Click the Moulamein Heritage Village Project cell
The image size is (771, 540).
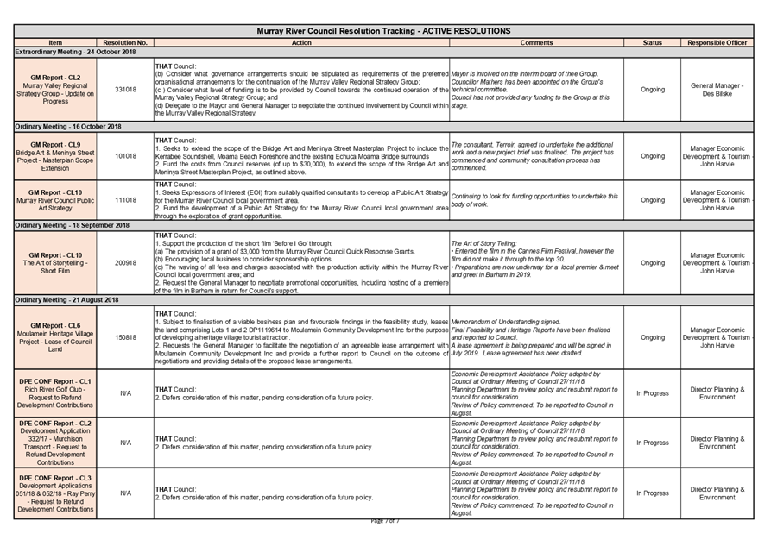pyautogui.click(x=54, y=336)
